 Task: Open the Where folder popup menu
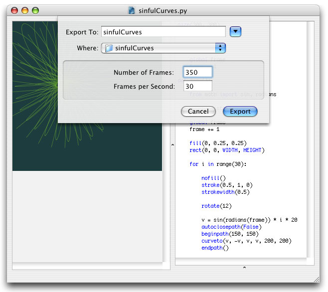(164, 48)
